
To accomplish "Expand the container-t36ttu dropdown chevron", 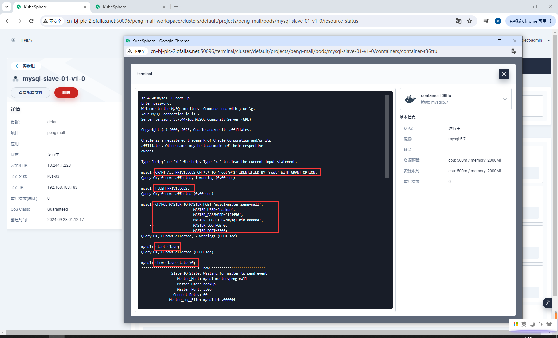I will point(505,99).
